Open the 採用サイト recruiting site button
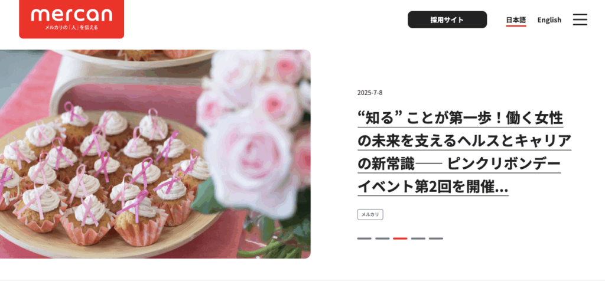605x281 pixels. point(447,19)
